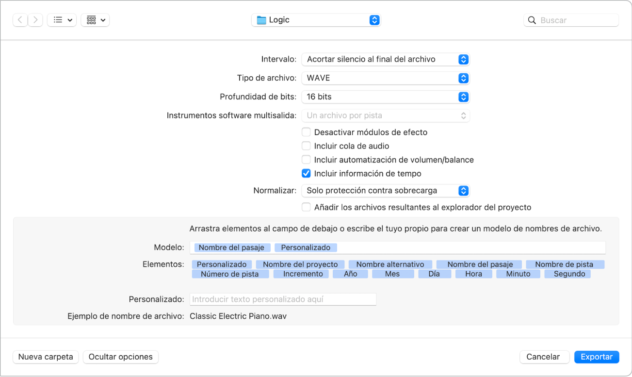Click the Cancelar button
Screen dimensions: 632x377
(x=543, y=357)
